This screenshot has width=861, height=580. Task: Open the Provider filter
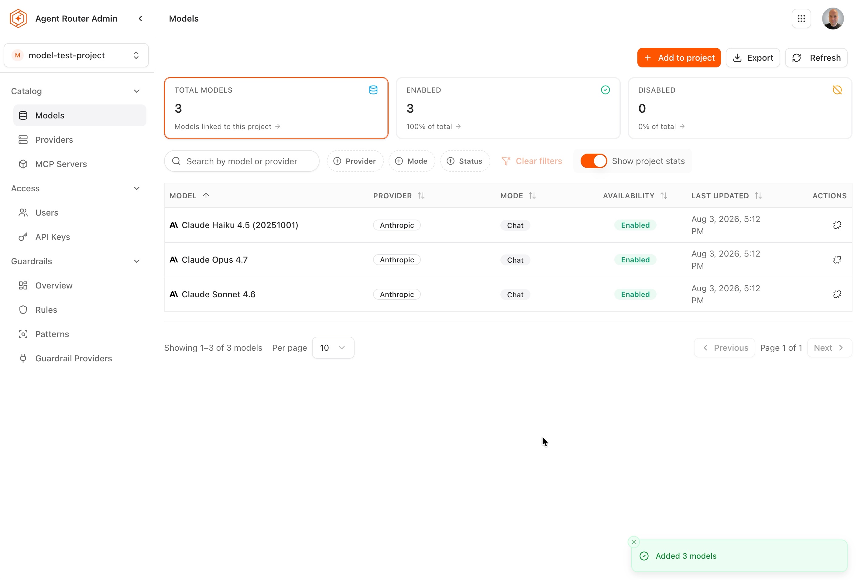coord(355,161)
